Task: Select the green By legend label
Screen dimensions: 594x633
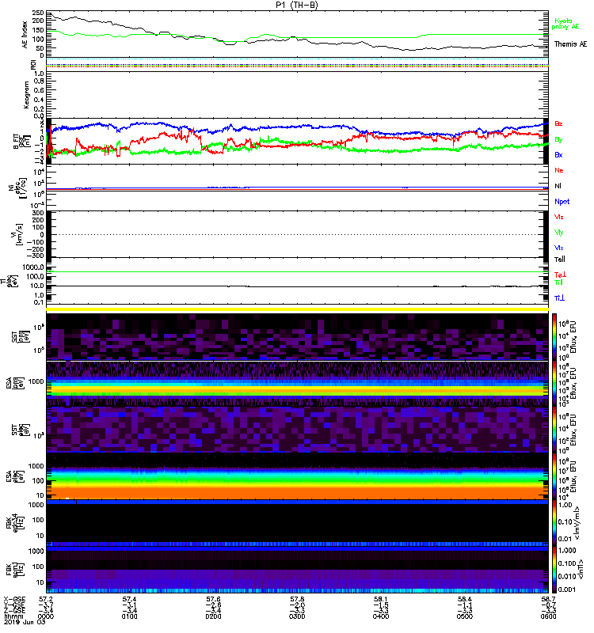Action: 558,140
